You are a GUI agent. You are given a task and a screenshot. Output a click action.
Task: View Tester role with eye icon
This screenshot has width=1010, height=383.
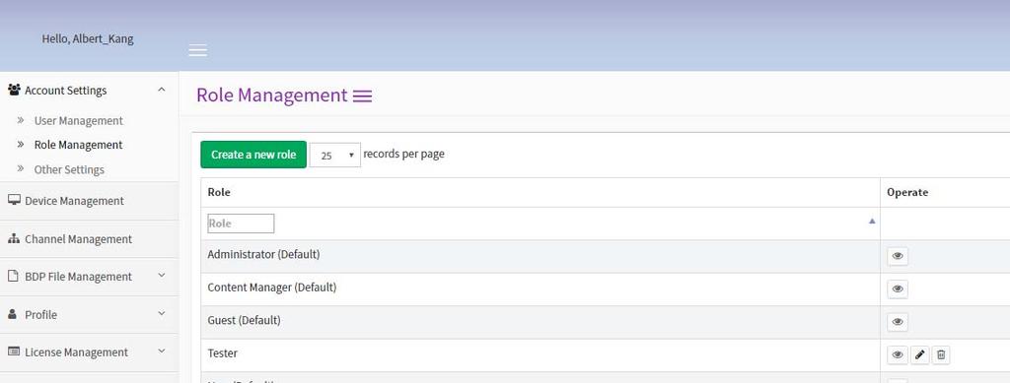pos(898,354)
